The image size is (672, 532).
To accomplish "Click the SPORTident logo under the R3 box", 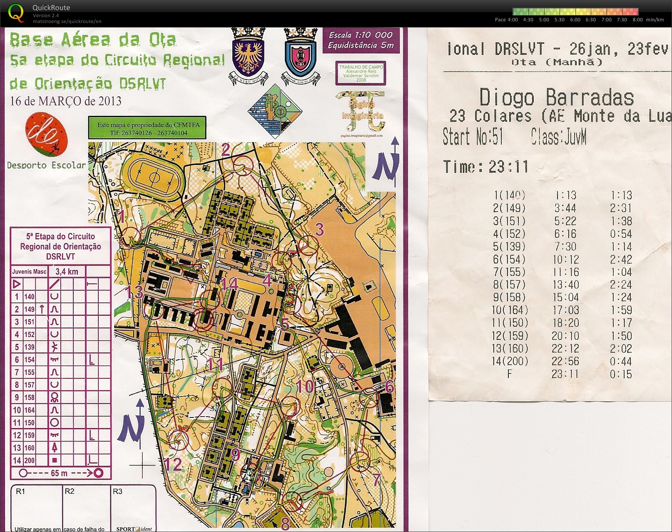I will 134,529.
